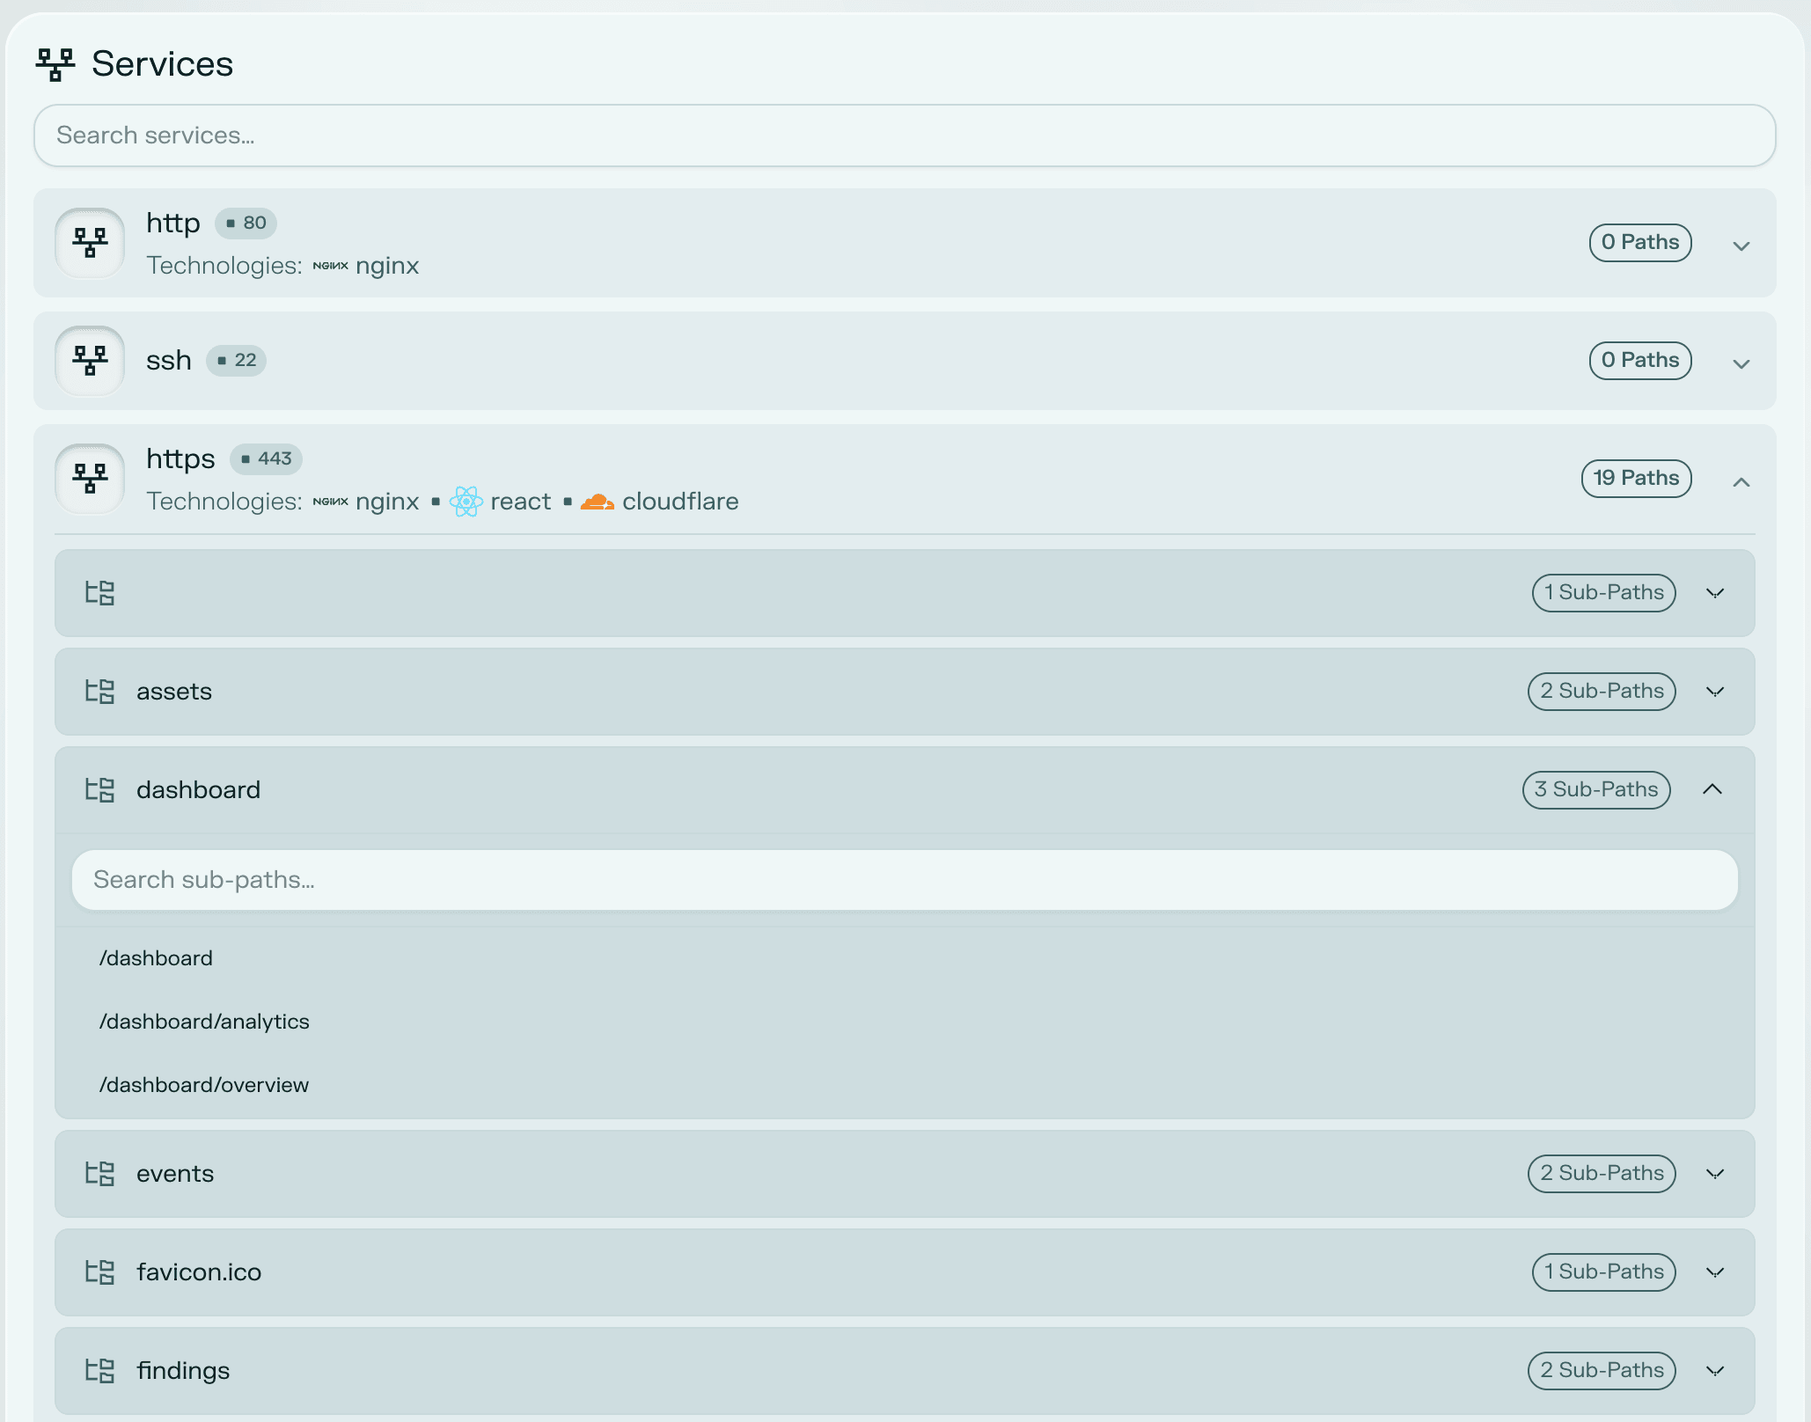Click the folder-tree icon beside dashboard
Screen dimensions: 1811x1422
(99, 790)
